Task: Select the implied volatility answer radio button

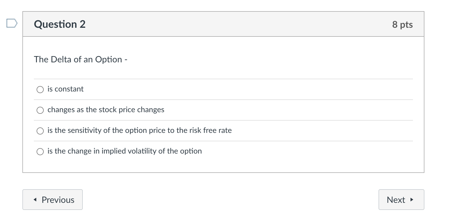Action: [40, 152]
